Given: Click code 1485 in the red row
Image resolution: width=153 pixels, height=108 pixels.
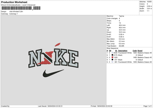Looking at the screenshot, I should pyautogui.click(x=135, y=57).
